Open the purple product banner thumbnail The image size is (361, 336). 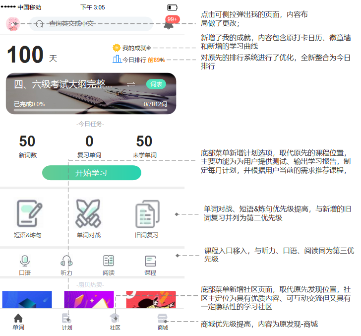89,299
